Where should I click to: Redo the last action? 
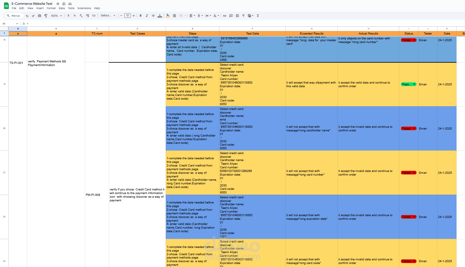tap(33, 16)
